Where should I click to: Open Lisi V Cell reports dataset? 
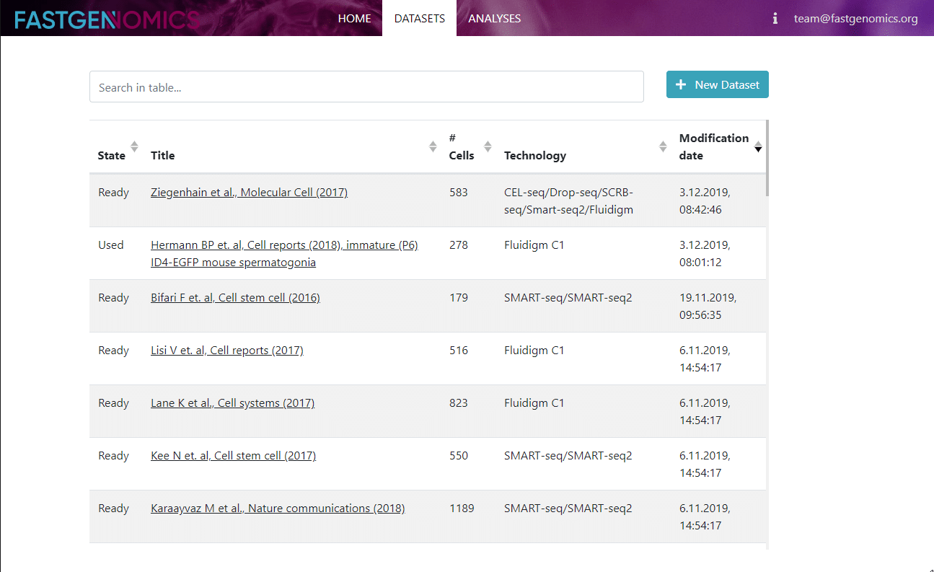[x=226, y=351]
